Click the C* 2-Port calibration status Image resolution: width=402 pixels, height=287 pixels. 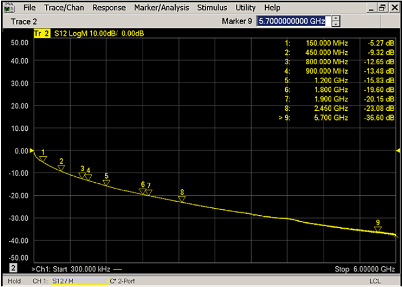pos(122,281)
